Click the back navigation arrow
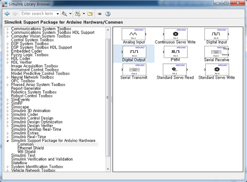Screen dimensions: 247x182 [7, 14]
